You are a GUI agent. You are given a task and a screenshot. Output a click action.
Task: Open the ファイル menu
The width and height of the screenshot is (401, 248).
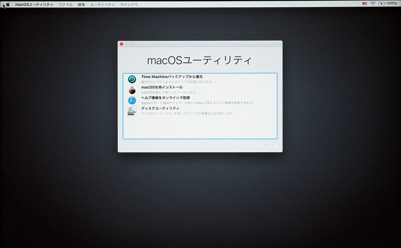point(66,4)
